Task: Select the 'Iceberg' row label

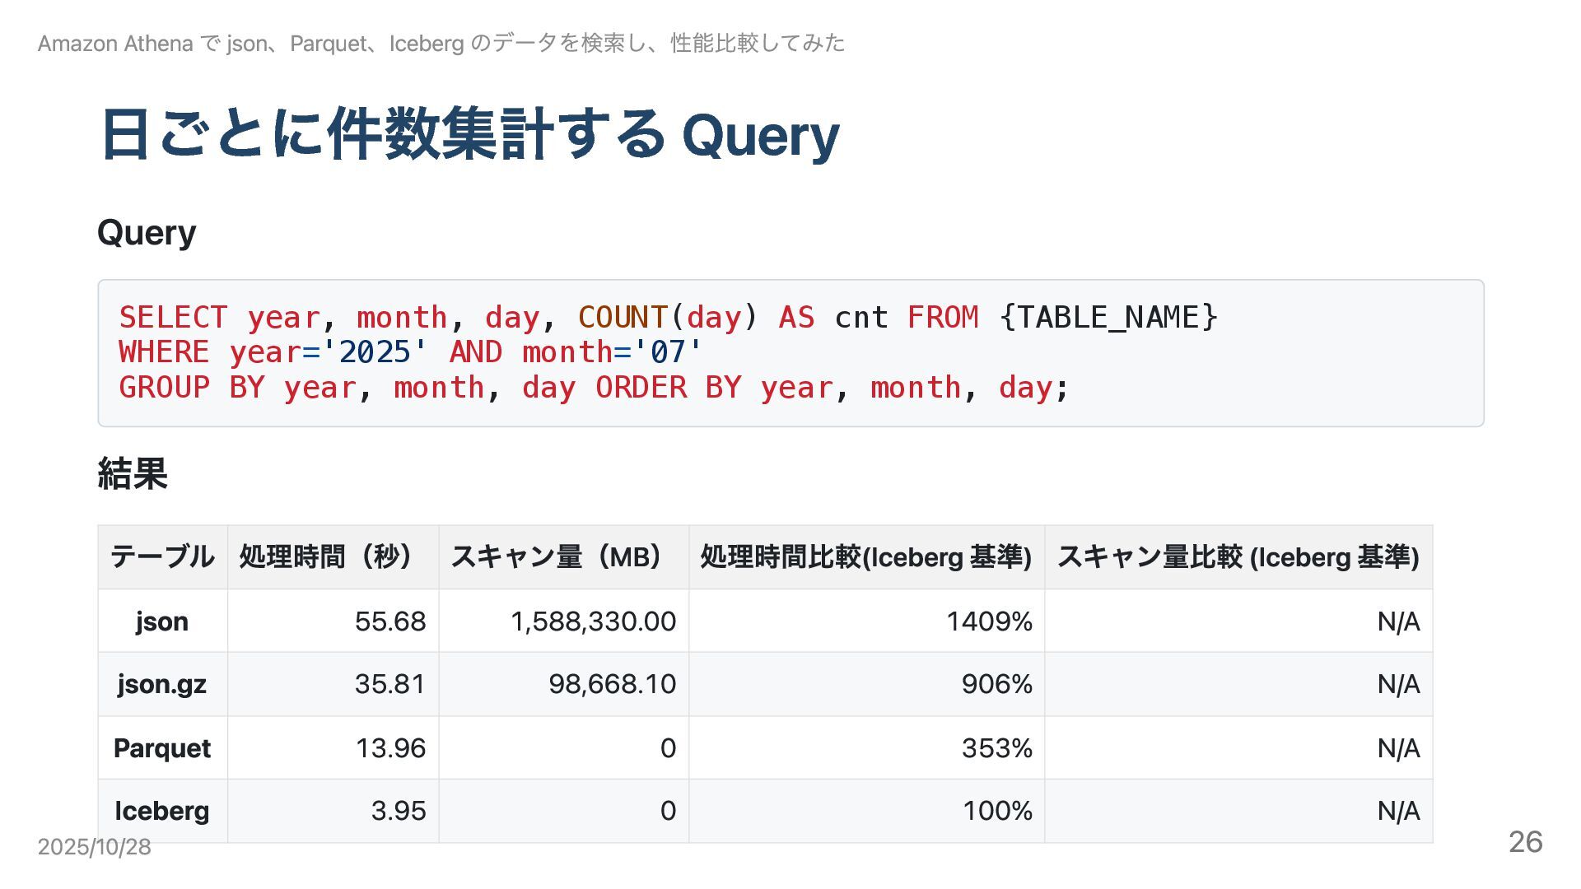Action: pyautogui.click(x=162, y=811)
